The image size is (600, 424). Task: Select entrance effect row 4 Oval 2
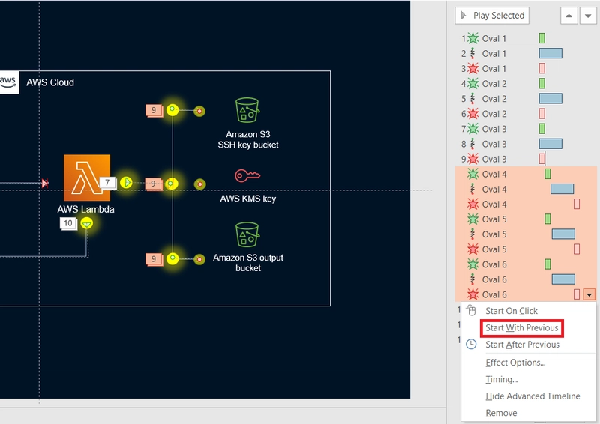(527, 84)
